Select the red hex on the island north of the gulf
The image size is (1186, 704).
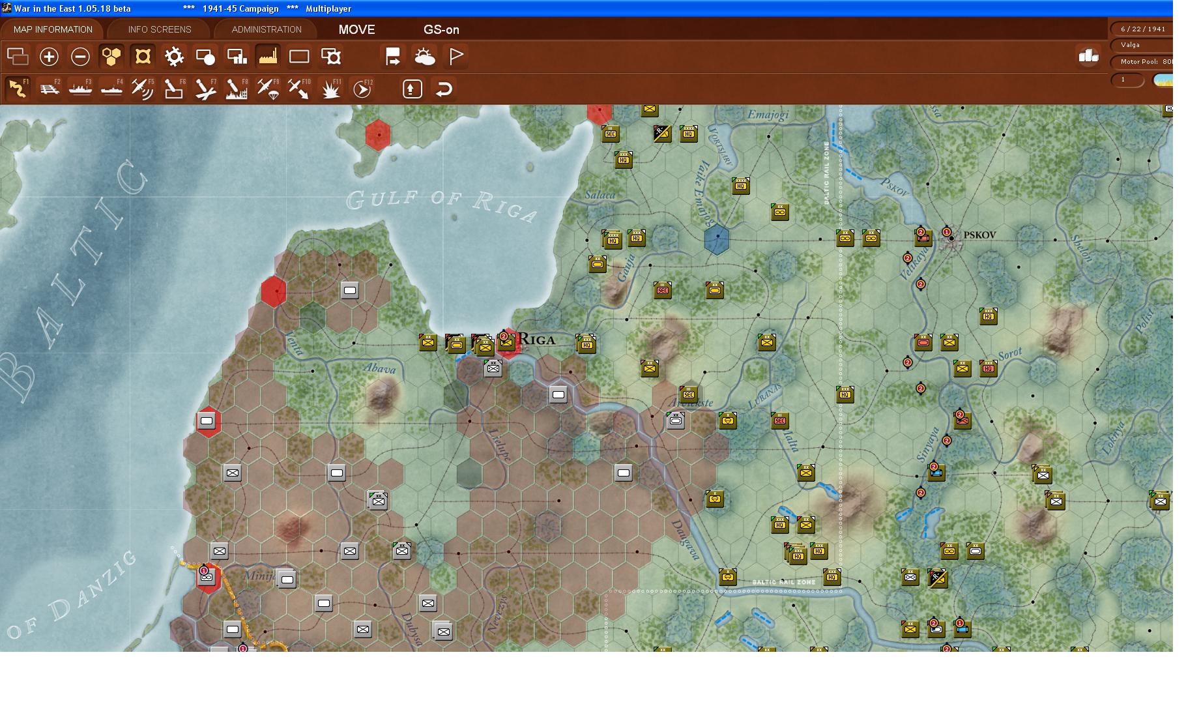378,135
